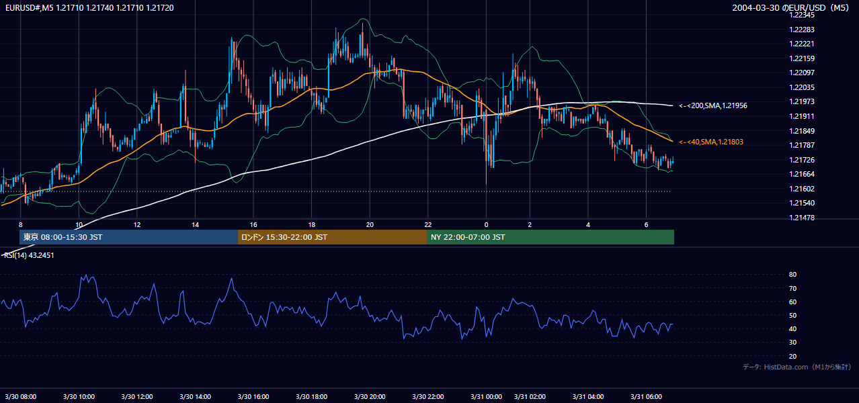Click the ロンドン 15:30-22:00 JST session bar

click(332, 237)
